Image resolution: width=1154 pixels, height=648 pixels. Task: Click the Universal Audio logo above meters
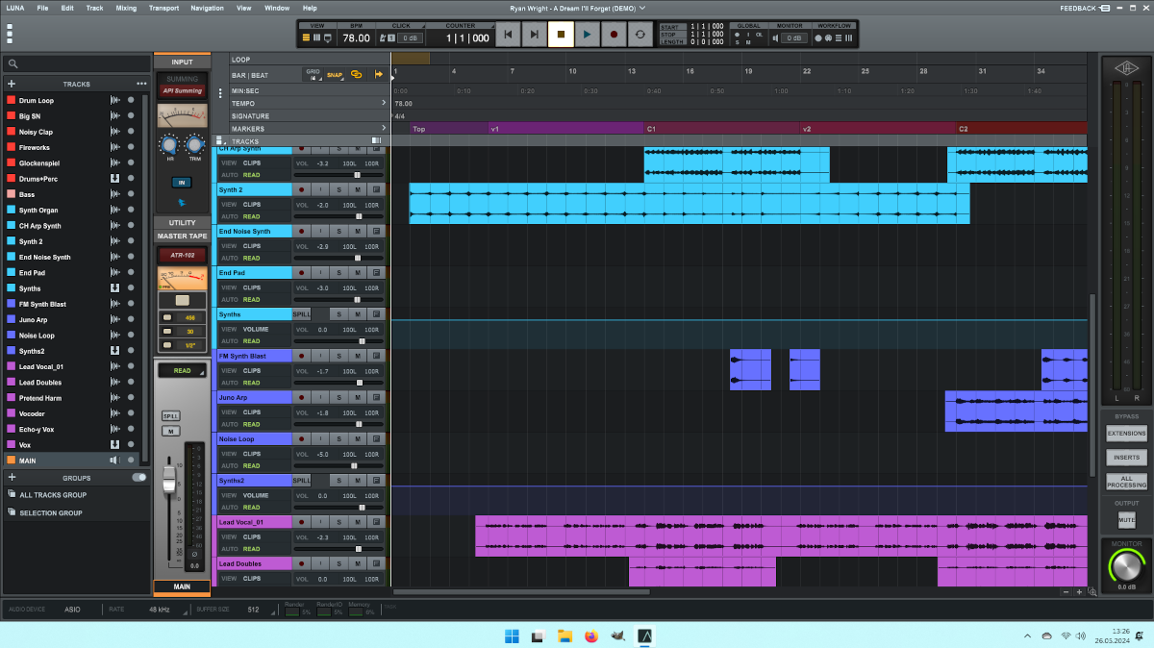(x=1126, y=67)
